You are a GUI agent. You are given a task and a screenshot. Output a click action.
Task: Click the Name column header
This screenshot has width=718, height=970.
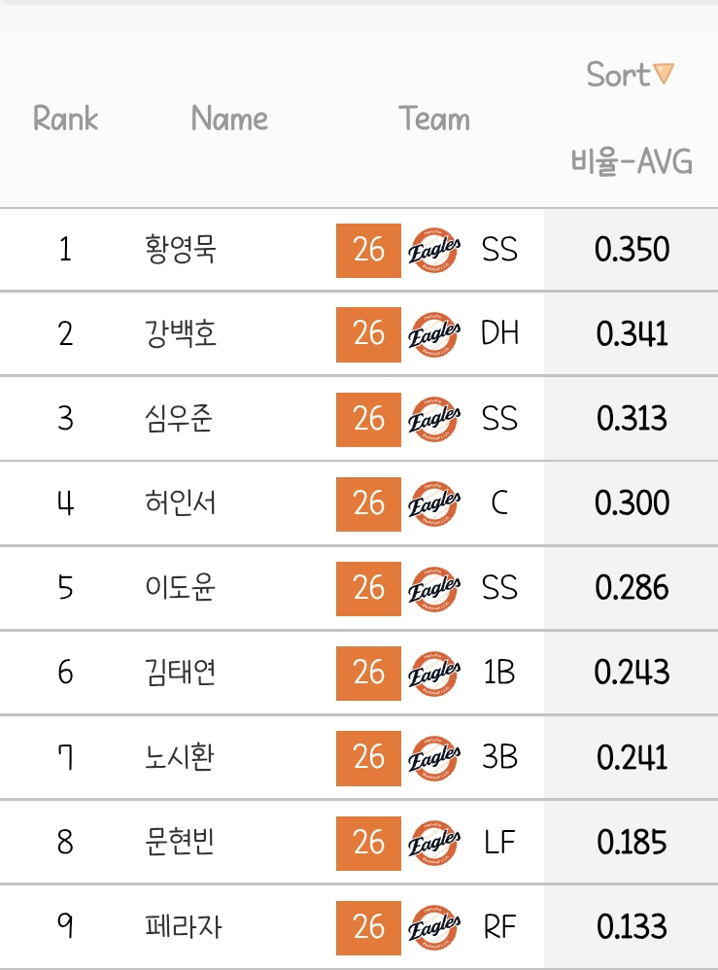pyautogui.click(x=229, y=119)
